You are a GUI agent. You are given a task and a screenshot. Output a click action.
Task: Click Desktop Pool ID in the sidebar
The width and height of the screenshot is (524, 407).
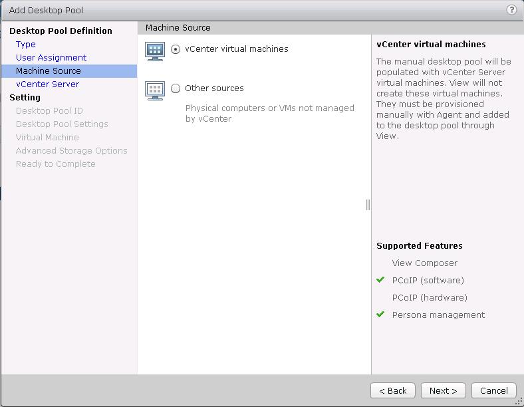(49, 111)
